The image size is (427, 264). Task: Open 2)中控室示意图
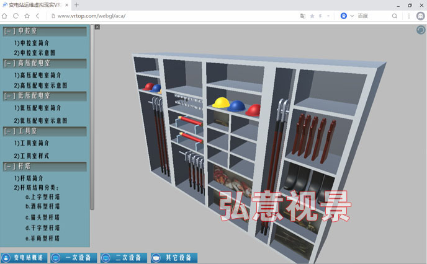pos(35,53)
